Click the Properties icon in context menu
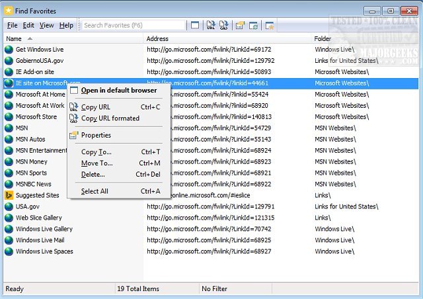Screen dimensions: 423x299 73,135
